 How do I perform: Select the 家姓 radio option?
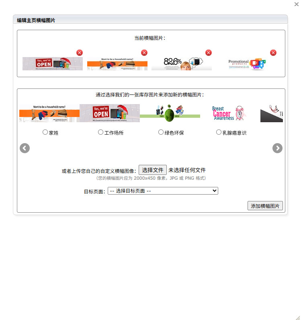pos(45,132)
